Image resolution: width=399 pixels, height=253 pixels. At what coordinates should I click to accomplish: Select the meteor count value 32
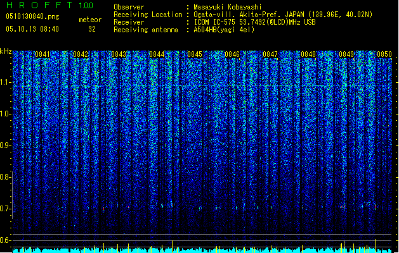(92, 29)
